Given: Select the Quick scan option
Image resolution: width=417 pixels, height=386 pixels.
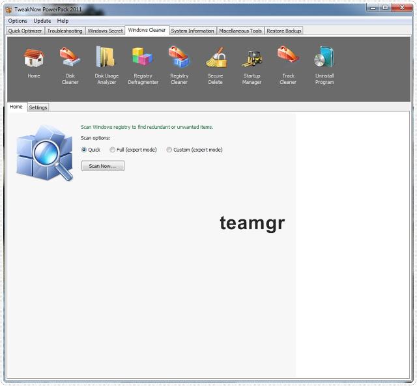Looking at the screenshot, I should 91,150.
